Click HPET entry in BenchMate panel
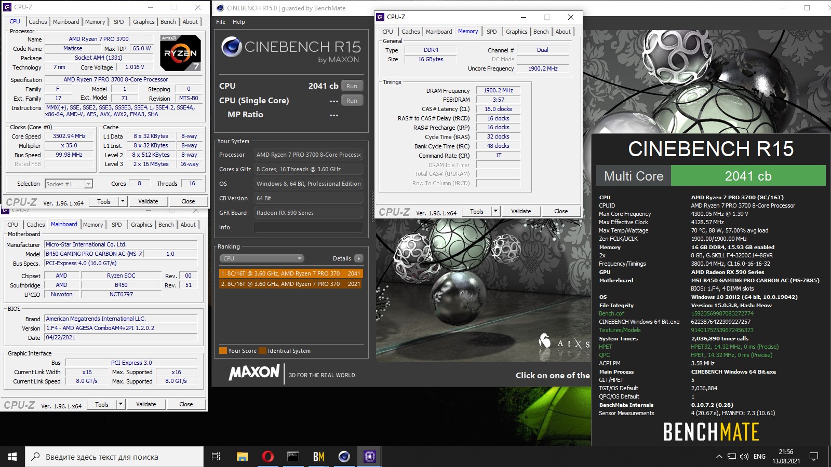Viewport: 831px width, 467px height. 605,347
